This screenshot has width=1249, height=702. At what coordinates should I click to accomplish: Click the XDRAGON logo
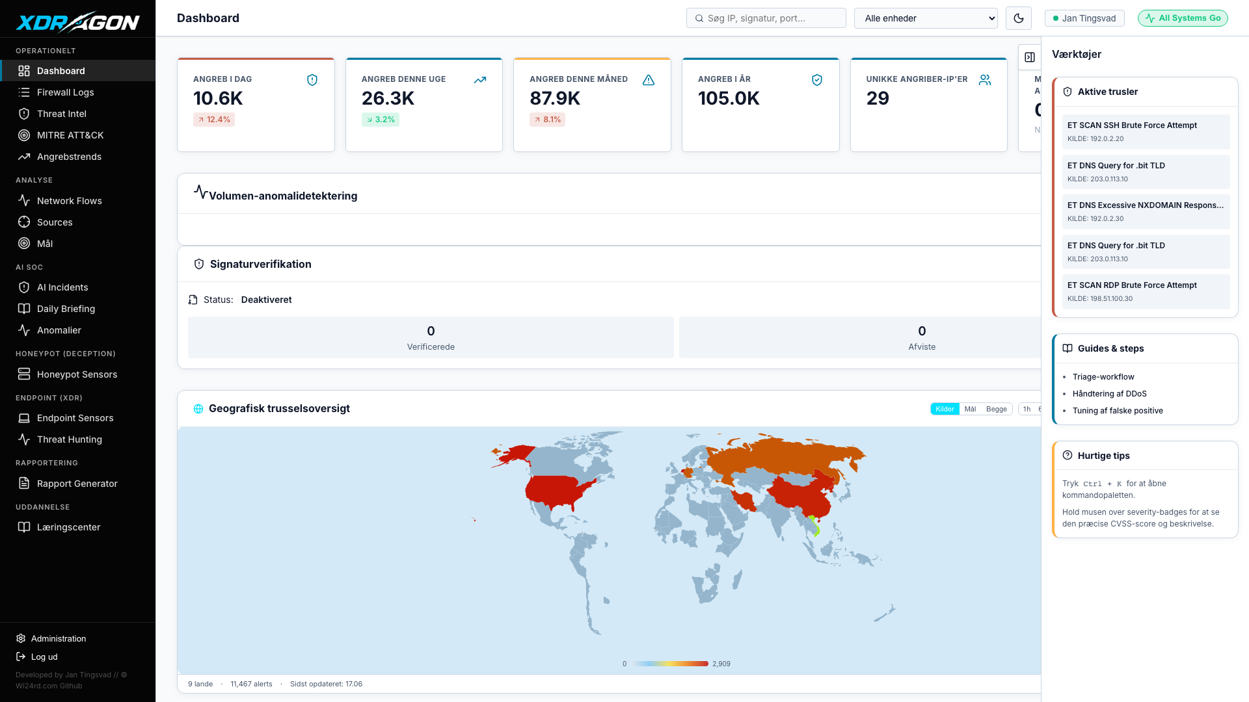tap(77, 22)
